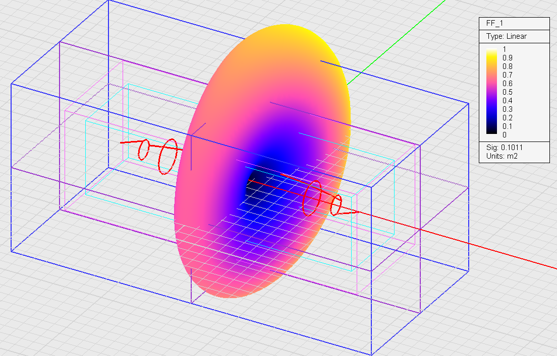Select the large red ring left of pattern
Image resolution: width=557 pixels, height=356 pixels.
[168, 157]
